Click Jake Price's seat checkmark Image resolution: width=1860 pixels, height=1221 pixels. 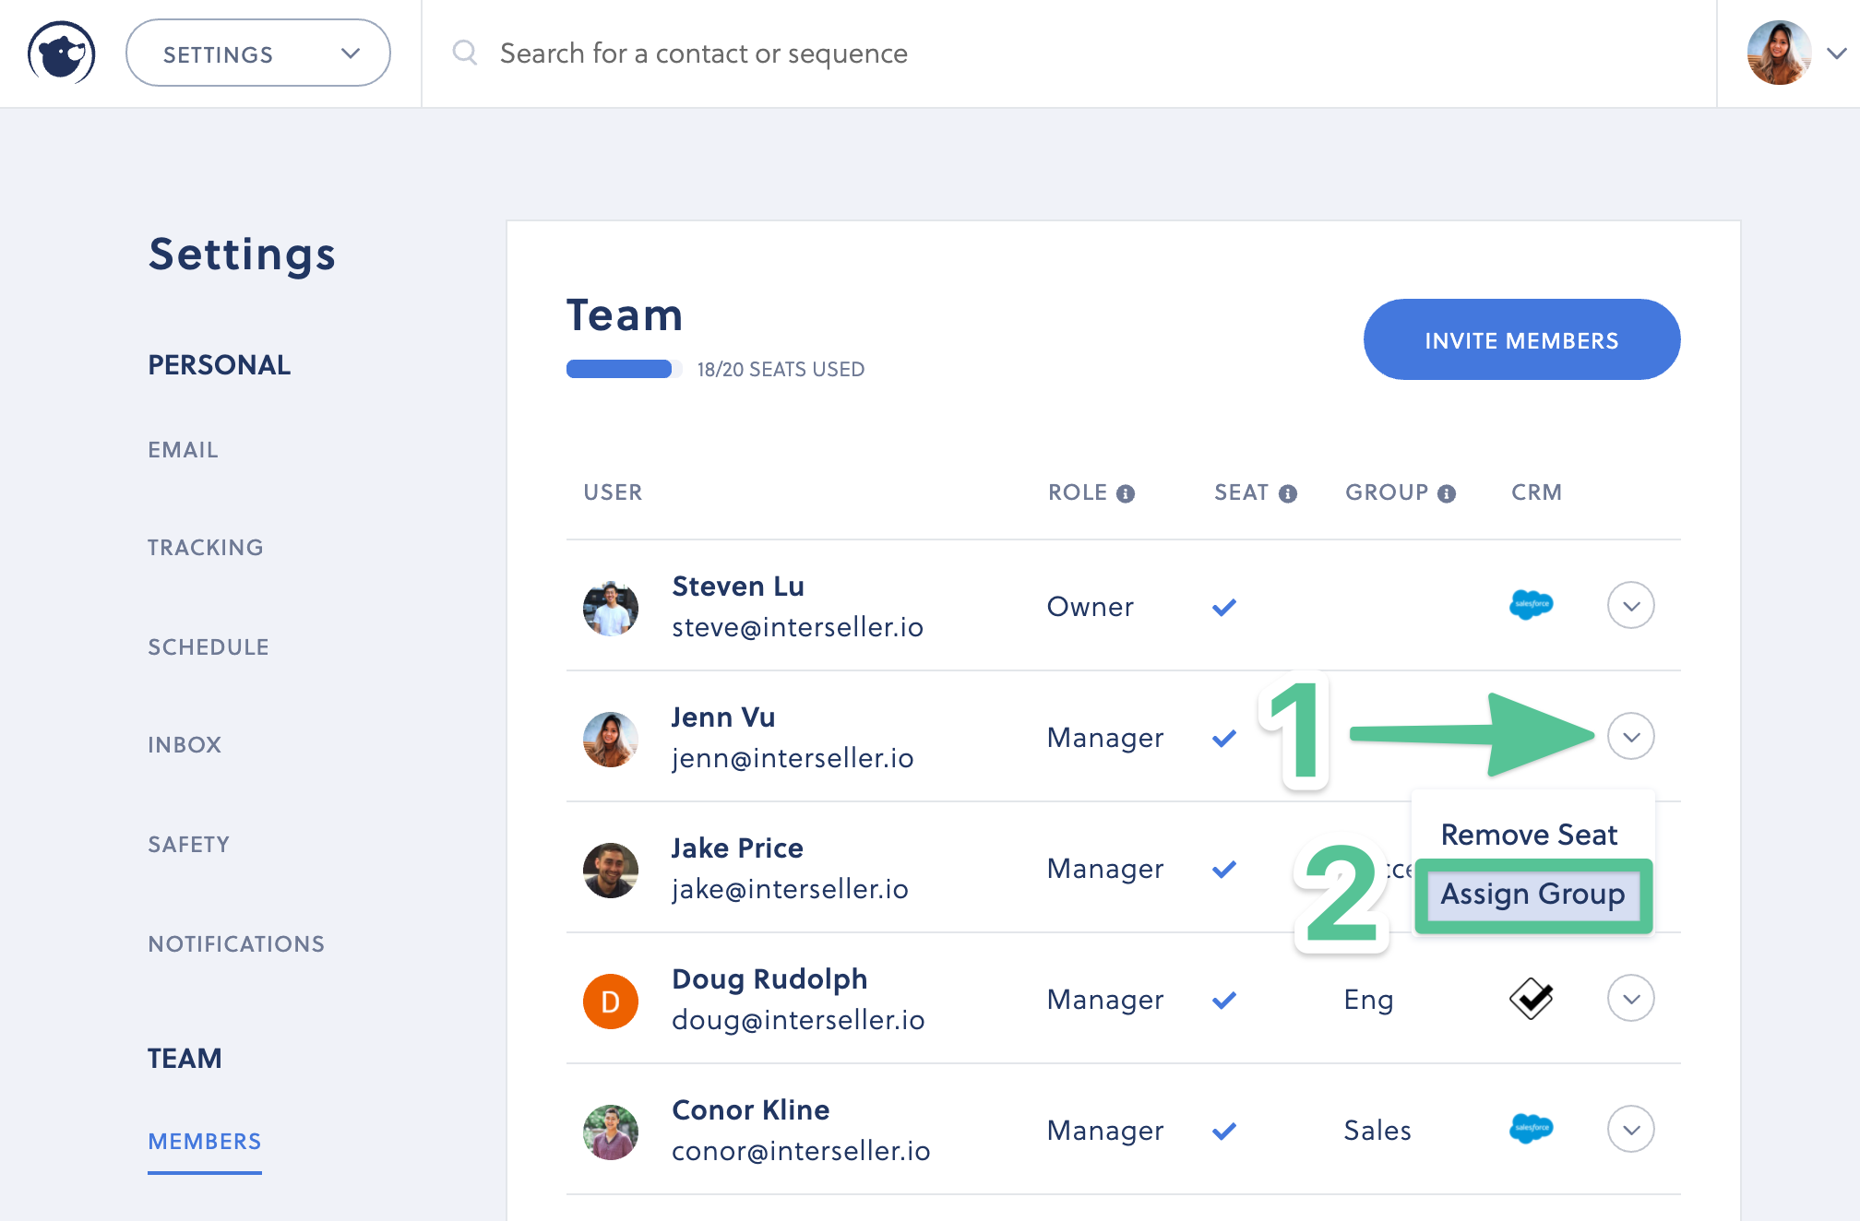point(1224,868)
